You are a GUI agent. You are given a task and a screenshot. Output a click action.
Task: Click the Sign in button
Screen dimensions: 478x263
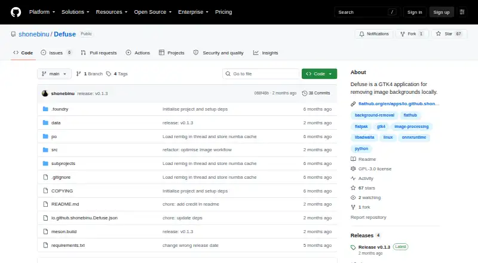[415, 12]
